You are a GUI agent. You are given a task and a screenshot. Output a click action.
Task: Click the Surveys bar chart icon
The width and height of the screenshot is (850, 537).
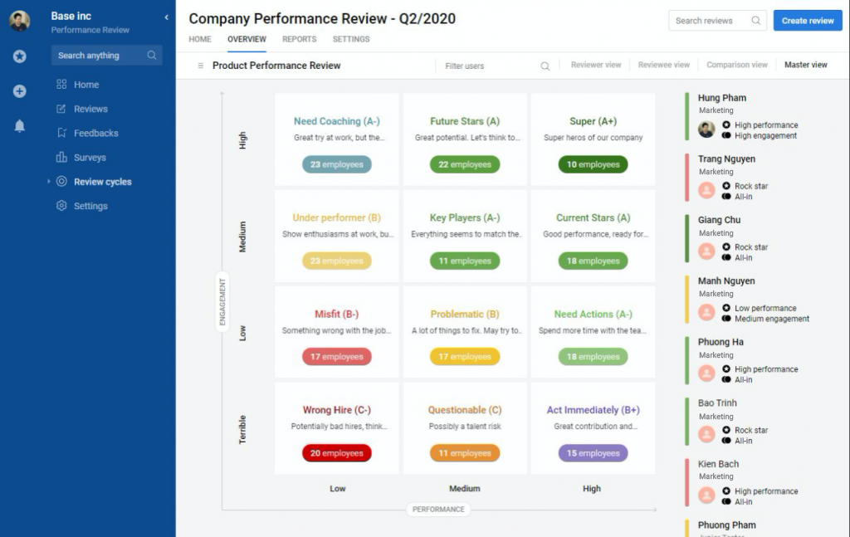(x=61, y=157)
